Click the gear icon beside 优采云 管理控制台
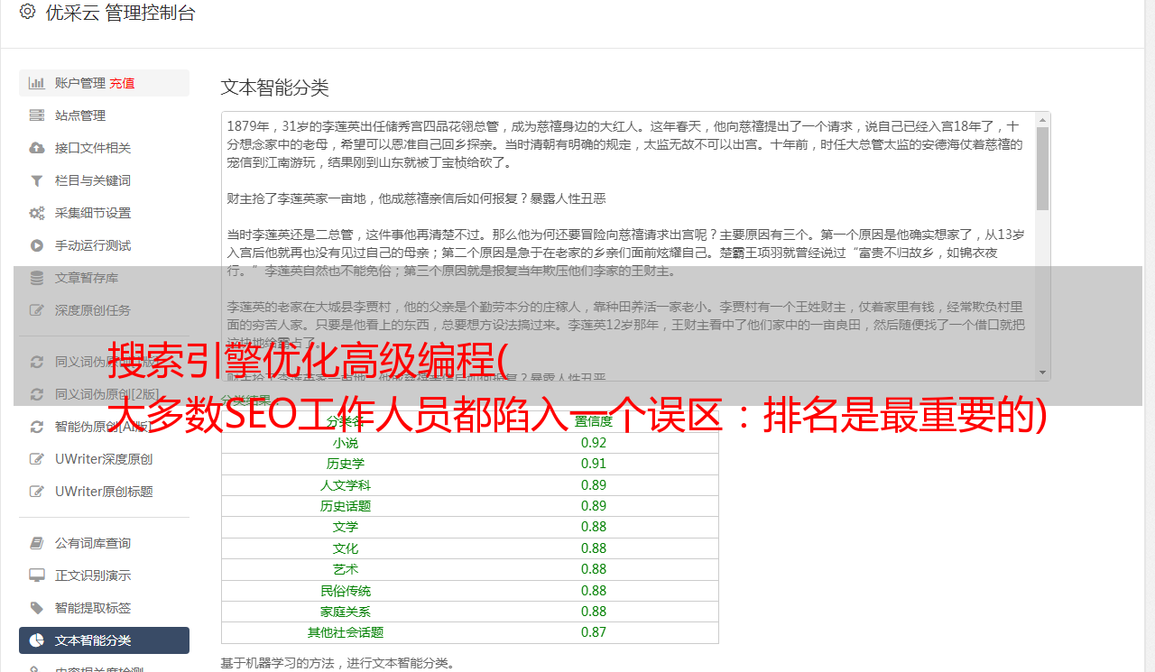This screenshot has height=672, width=1155. (27, 12)
